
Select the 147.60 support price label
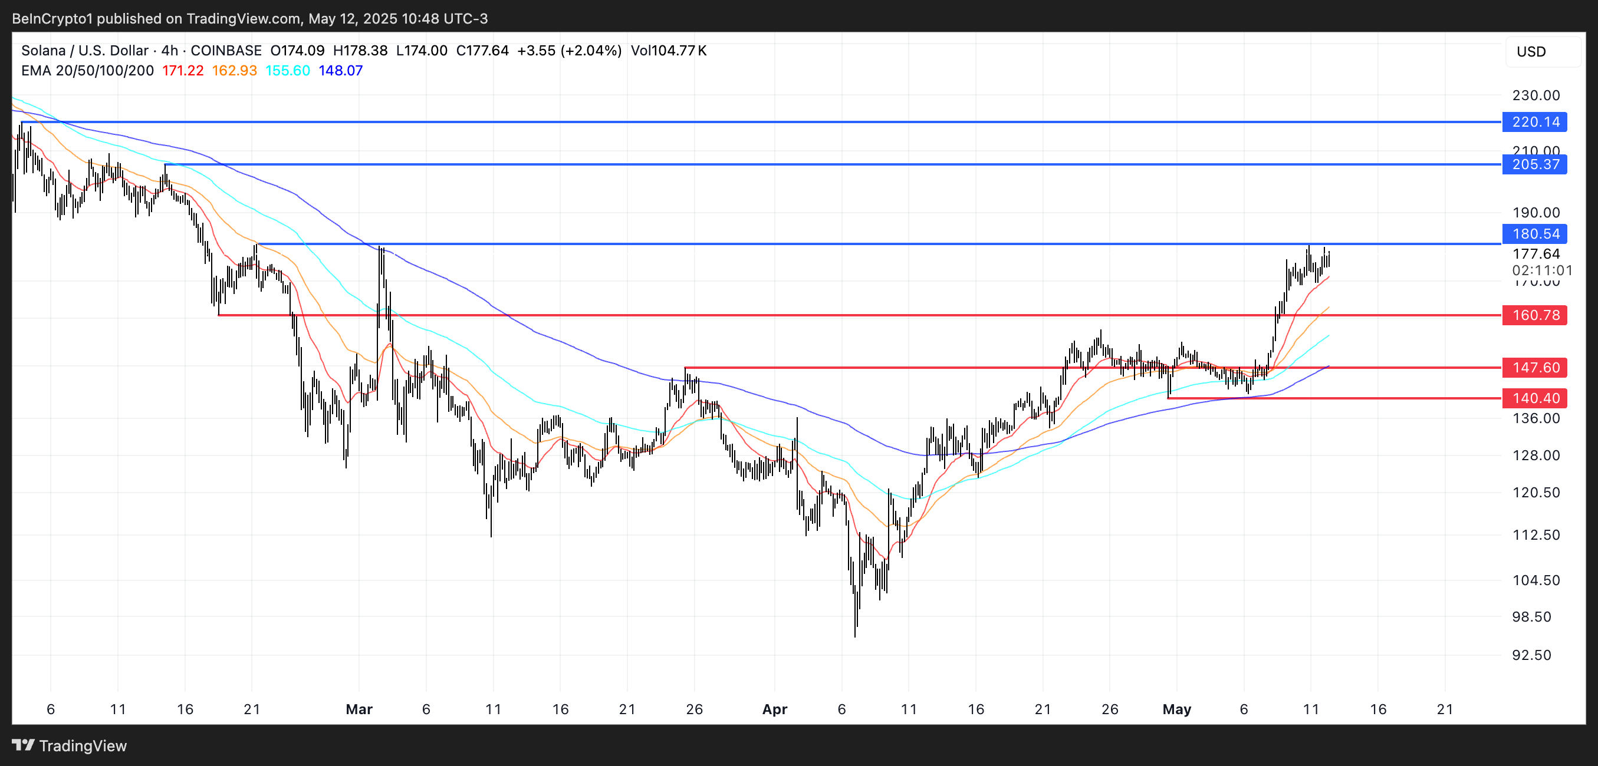1535,368
